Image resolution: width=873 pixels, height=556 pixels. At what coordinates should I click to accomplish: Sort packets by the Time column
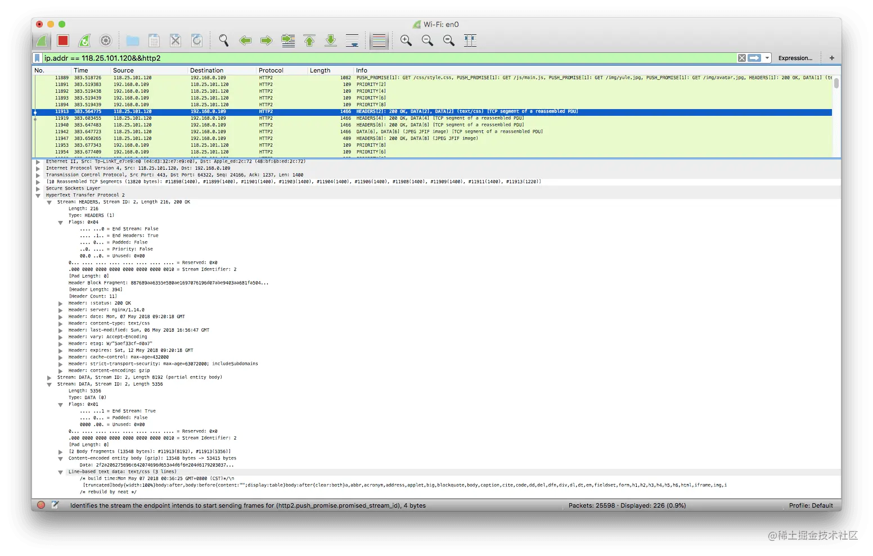click(x=91, y=70)
